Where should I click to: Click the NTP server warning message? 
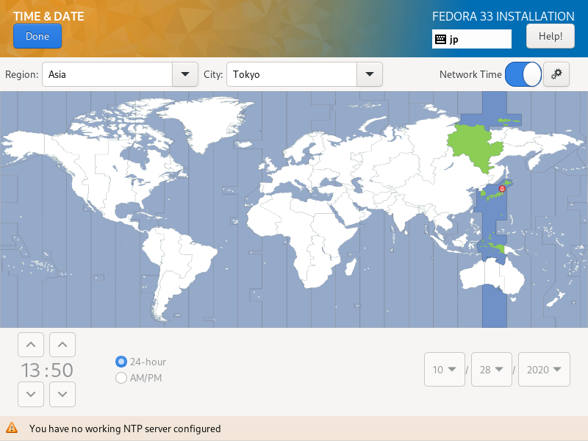125,429
